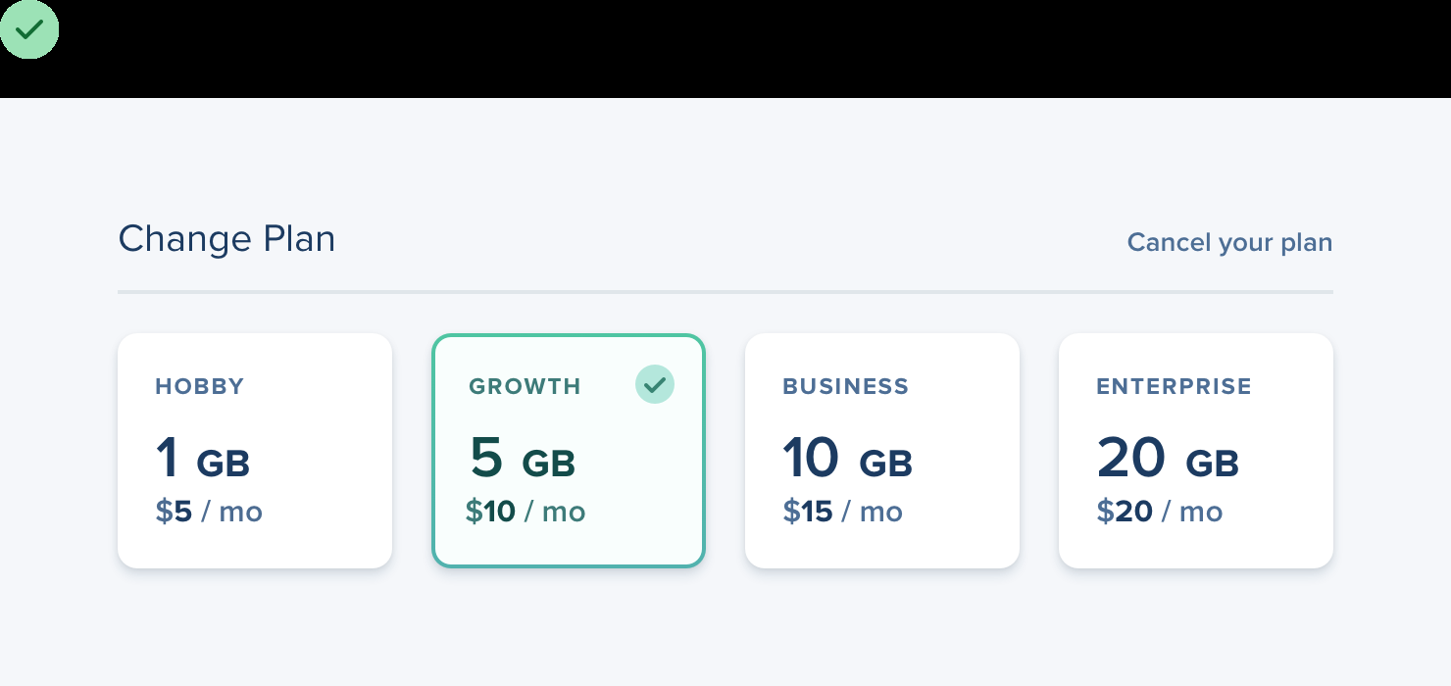Click the green checkmark icon in the black header

tap(29, 29)
